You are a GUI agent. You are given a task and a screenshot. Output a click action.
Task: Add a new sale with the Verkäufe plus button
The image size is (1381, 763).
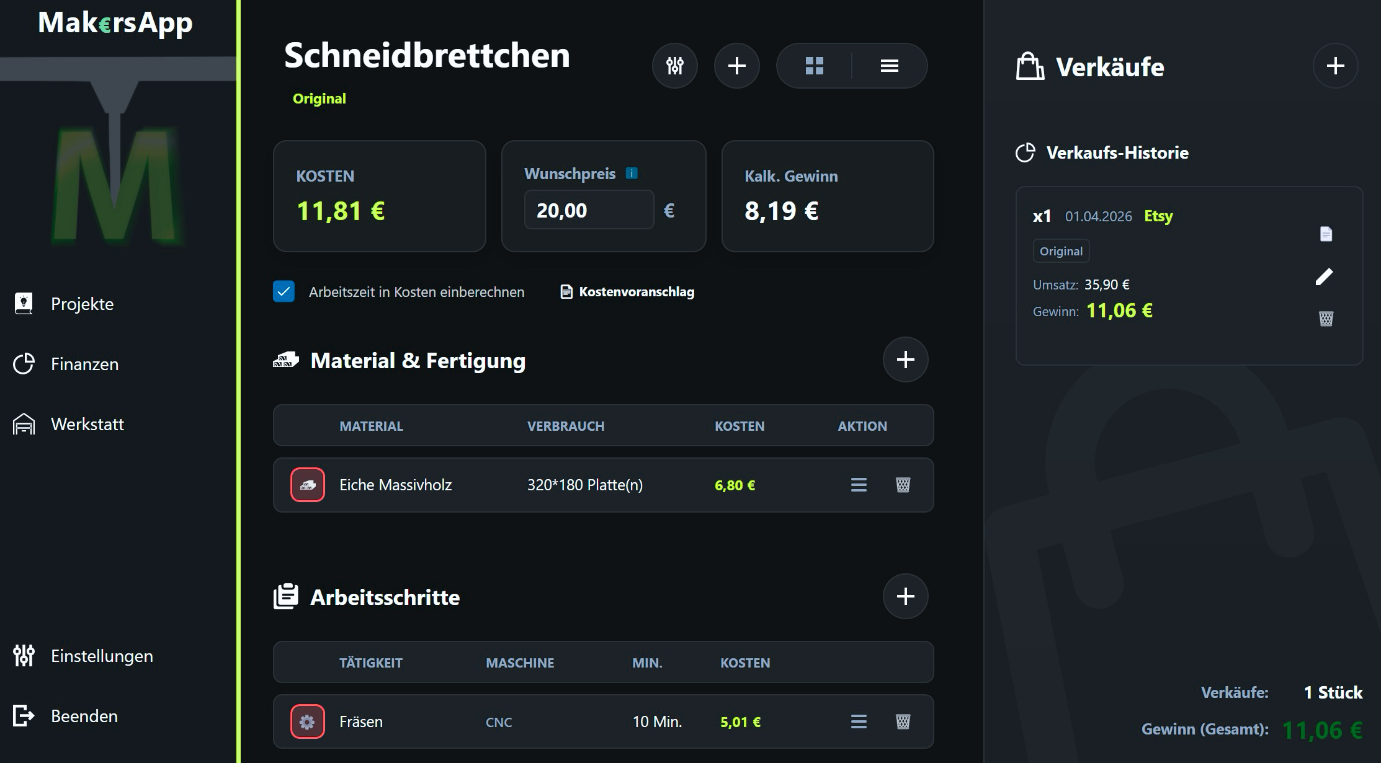pos(1335,66)
